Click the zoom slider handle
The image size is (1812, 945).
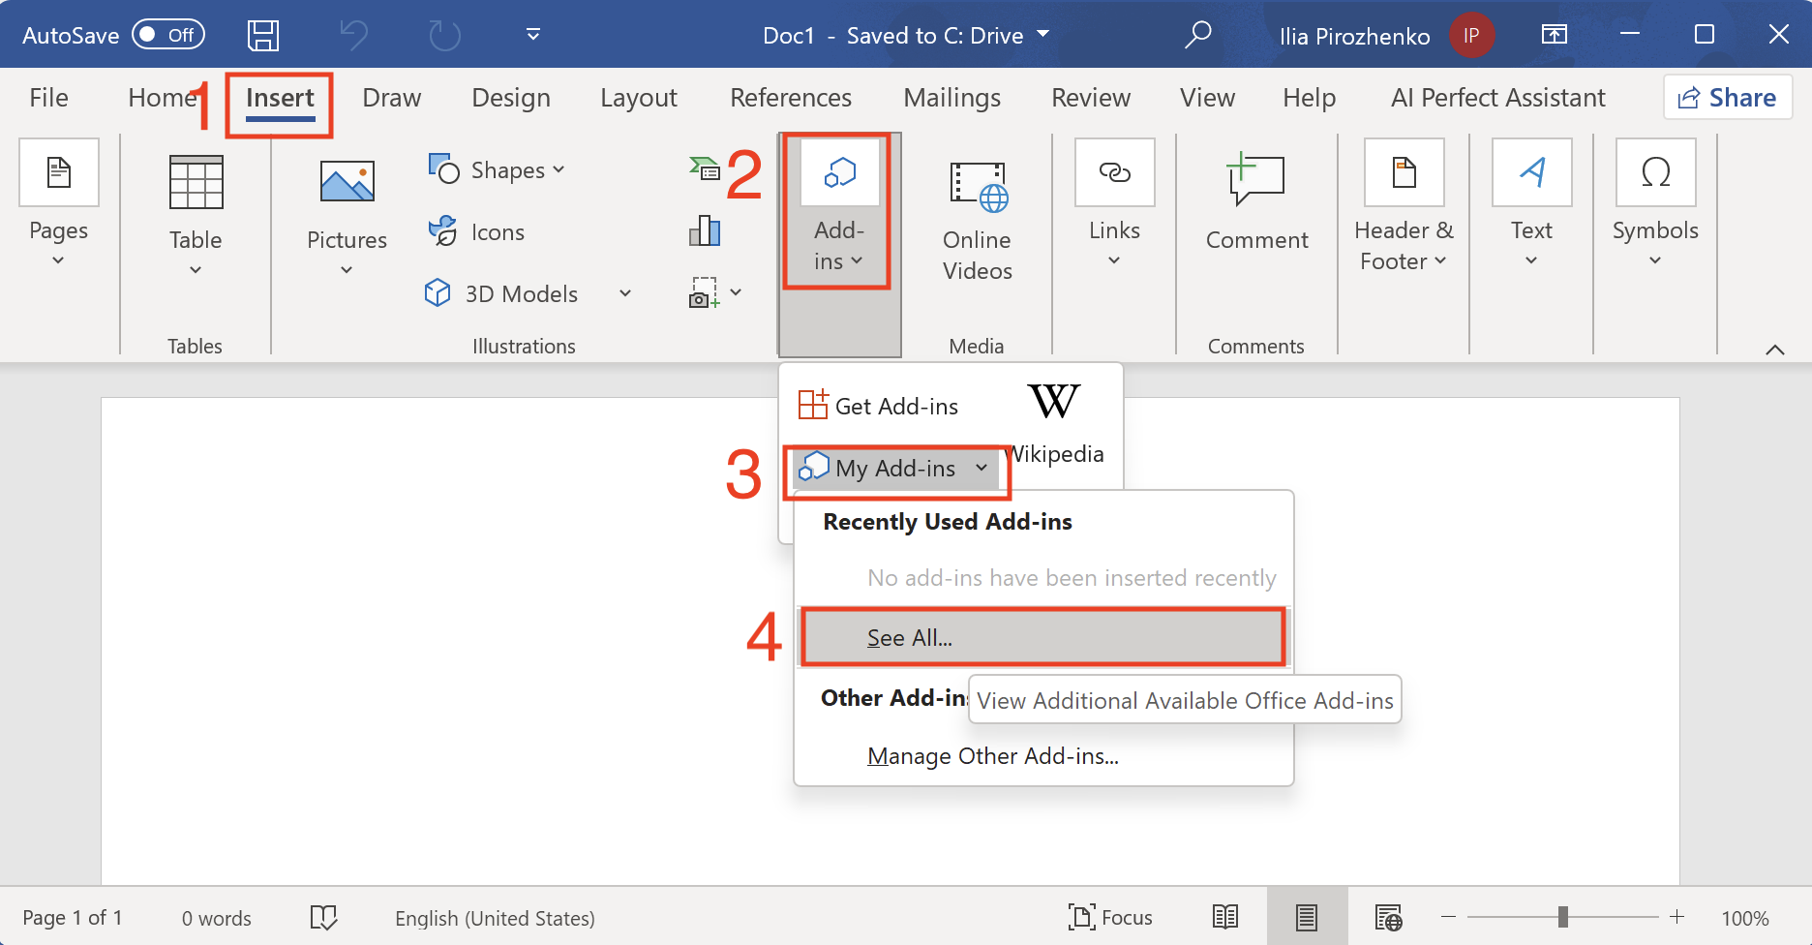(x=1562, y=917)
